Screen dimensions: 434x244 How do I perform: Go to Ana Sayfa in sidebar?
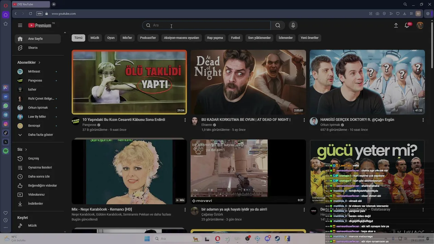point(38,39)
